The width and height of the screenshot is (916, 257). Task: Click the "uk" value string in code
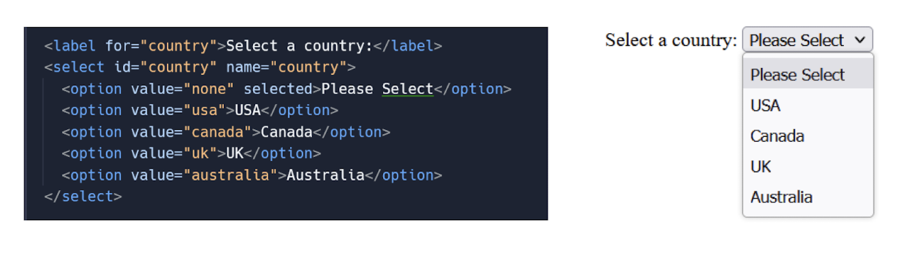coord(200,154)
